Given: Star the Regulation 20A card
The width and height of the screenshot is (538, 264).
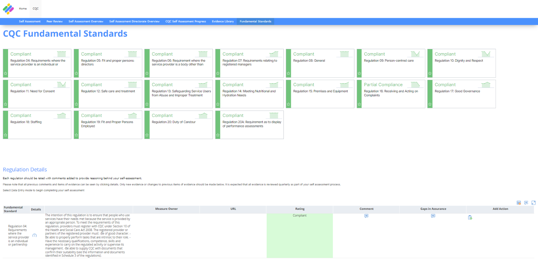Looking at the screenshot, I should [x=218, y=135].
